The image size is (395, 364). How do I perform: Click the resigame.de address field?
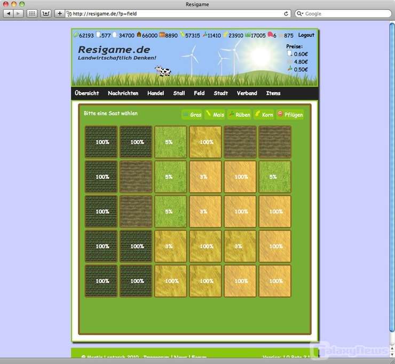tap(178, 13)
